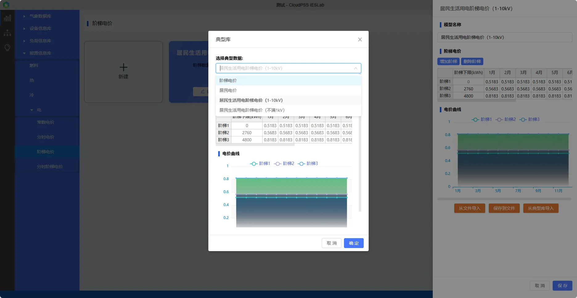This screenshot has width=577, height=298.
Task: Click the light bulb icon in left rail
Action: point(7,48)
